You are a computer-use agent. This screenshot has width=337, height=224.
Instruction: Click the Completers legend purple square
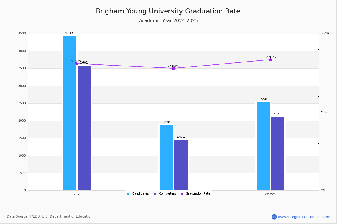tap(155, 194)
